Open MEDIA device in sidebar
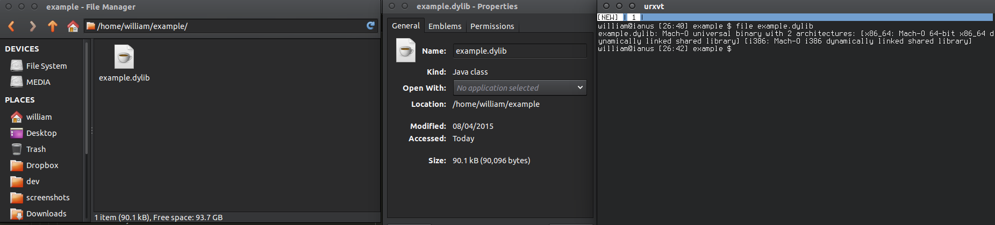Image resolution: width=995 pixels, height=225 pixels. [x=38, y=82]
